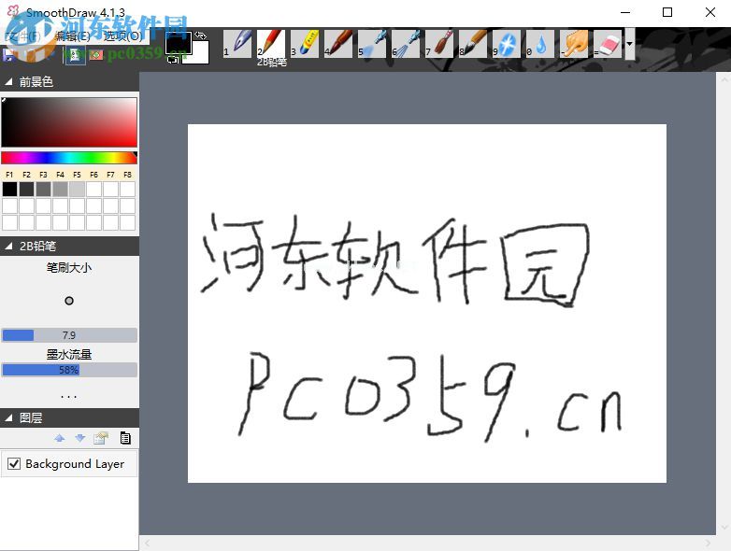Image resolution: width=731 pixels, height=551 pixels.
Task: Click the white drawing canvas
Action: tap(427, 304)
